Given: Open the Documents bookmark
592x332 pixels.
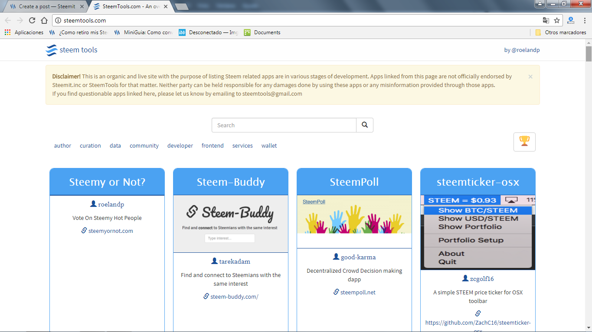Looking at the screenshot, I should [x=262, y=32].
